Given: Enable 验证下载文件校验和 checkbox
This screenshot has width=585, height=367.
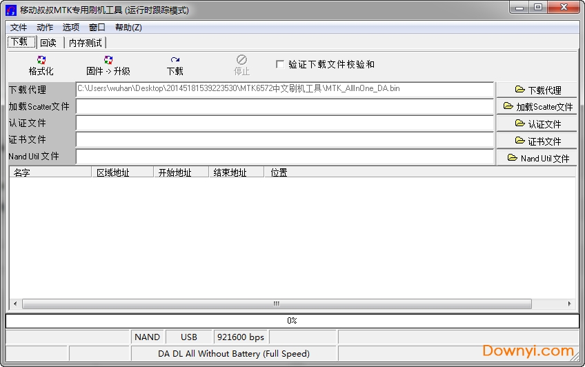Looking at the screenshot, I should 280,64.
